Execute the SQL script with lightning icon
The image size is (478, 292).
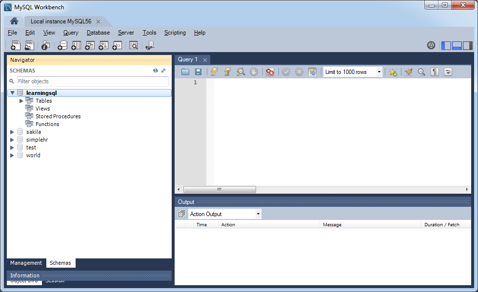click(x=215, y=72)
